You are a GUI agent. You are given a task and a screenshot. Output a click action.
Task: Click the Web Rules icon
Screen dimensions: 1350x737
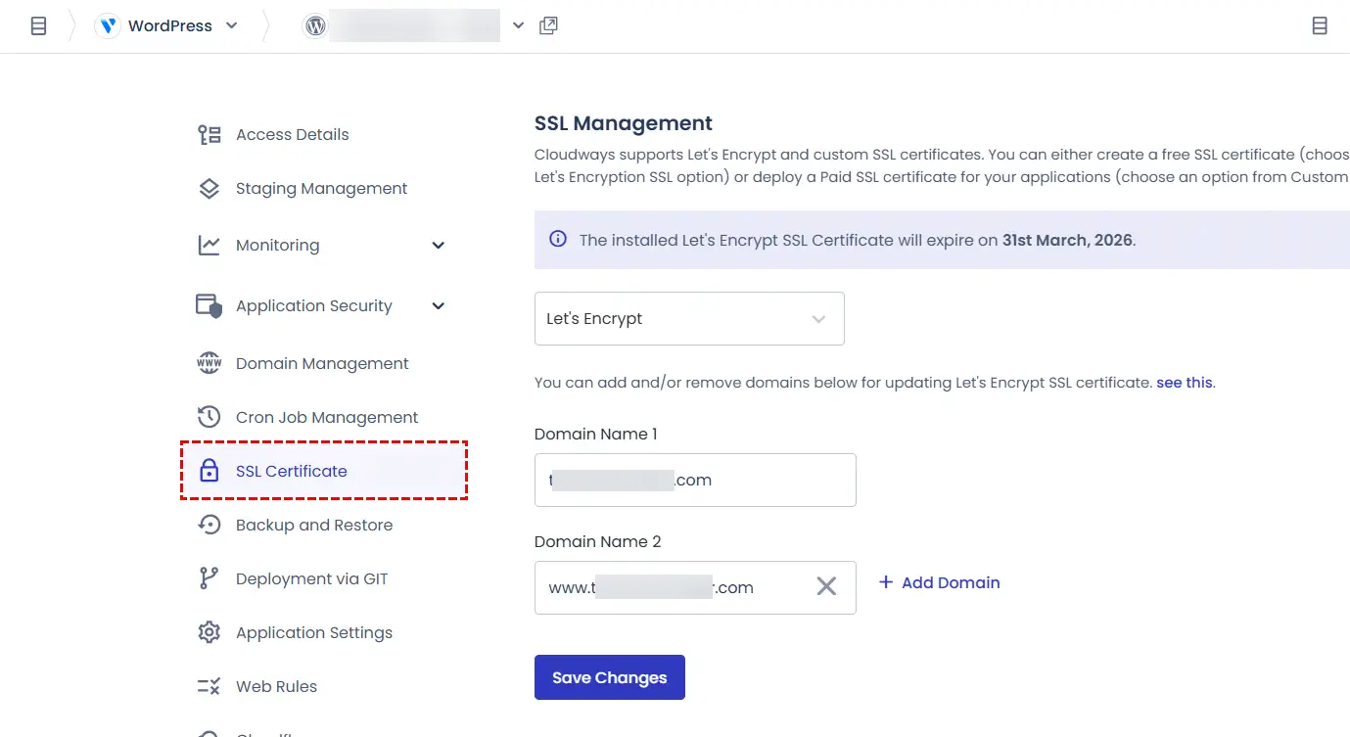pos(209,686)
